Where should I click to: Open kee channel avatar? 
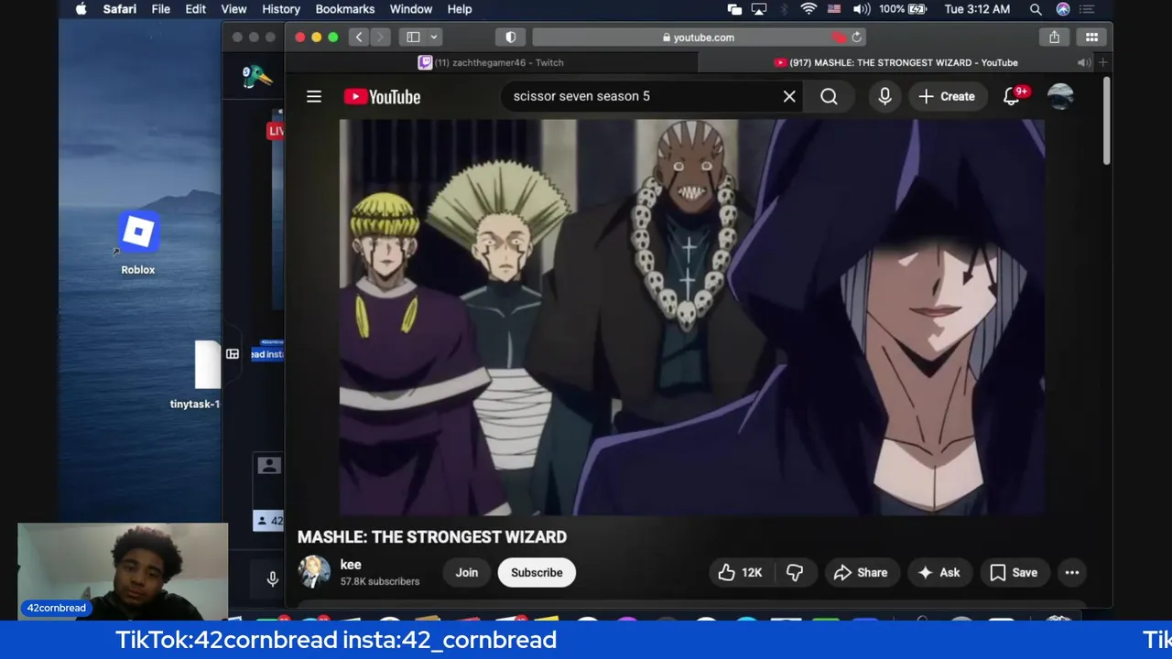click(314, 572)
